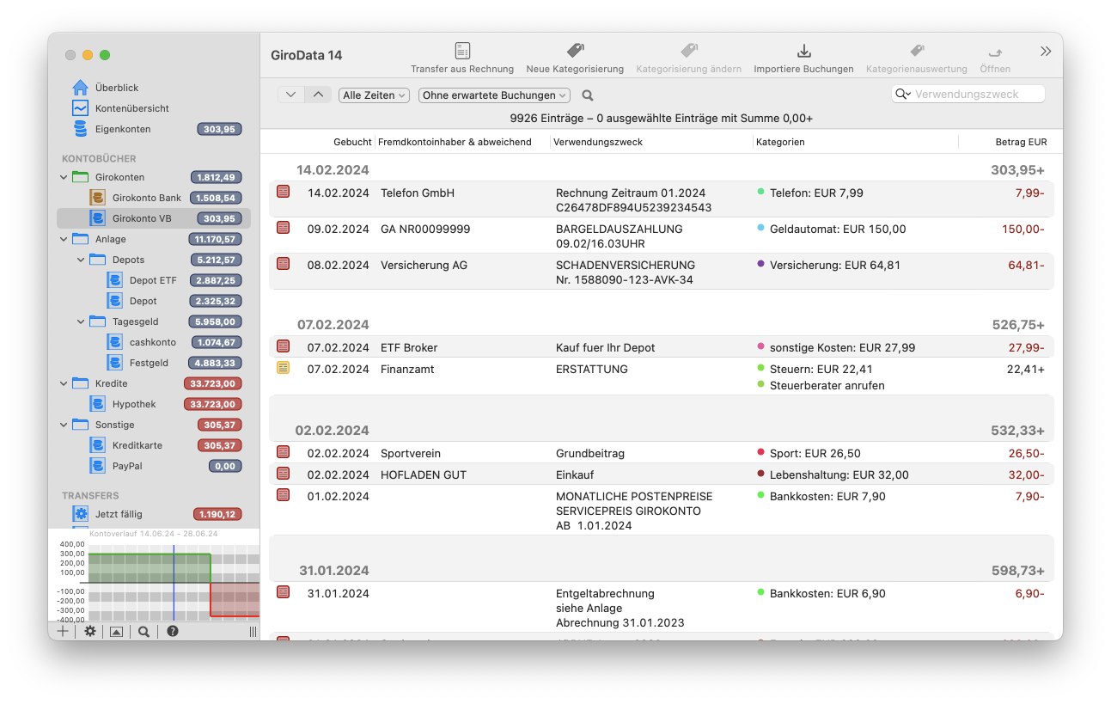Click the red icon of ETF Broker entry
The image size is (1111, 704).
pyautogui.click(x=283, y=346)
